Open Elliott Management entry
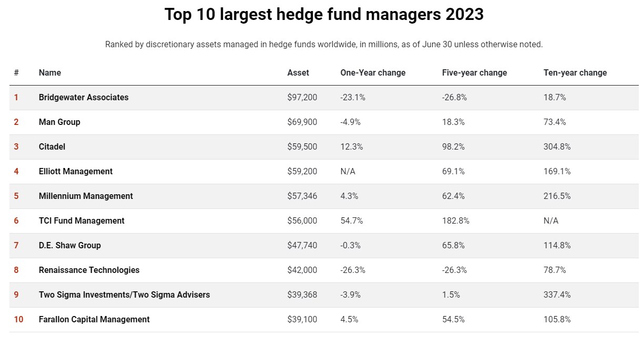Screen dimensions: 643x337 pyautogui.click(x=76, y=172)
